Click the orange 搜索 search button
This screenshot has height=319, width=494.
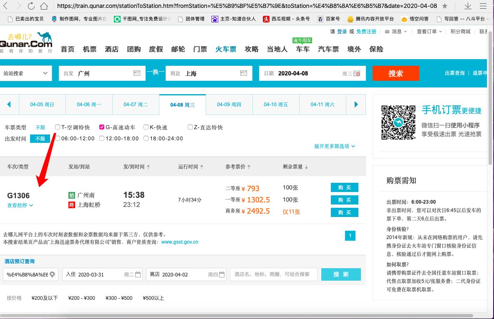[x=396, y=73]
